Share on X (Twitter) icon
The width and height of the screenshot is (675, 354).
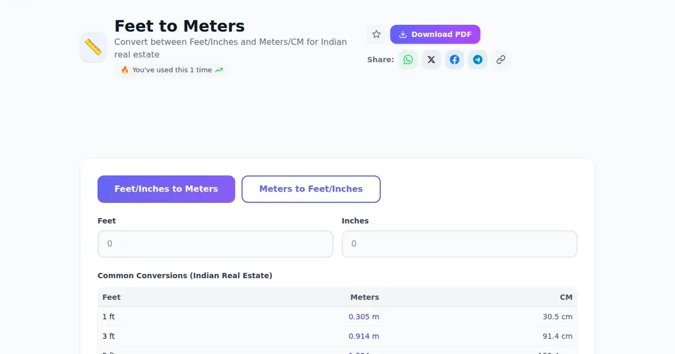coord(431,60)
